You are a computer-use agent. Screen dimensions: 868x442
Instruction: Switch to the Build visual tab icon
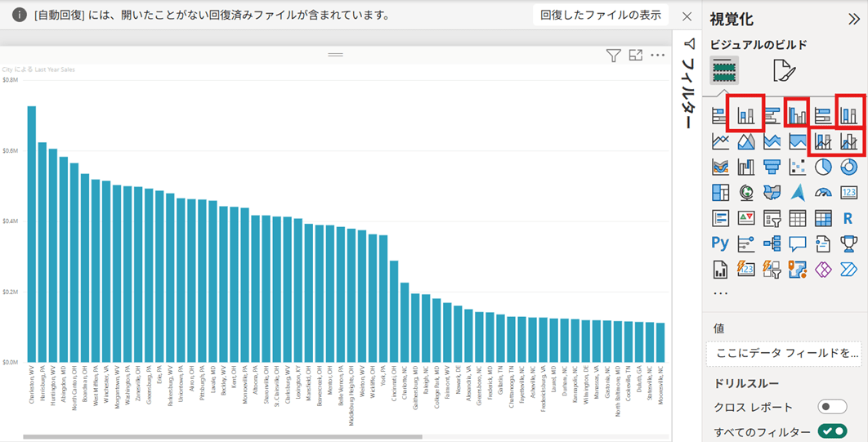click(x=724, y=70)
